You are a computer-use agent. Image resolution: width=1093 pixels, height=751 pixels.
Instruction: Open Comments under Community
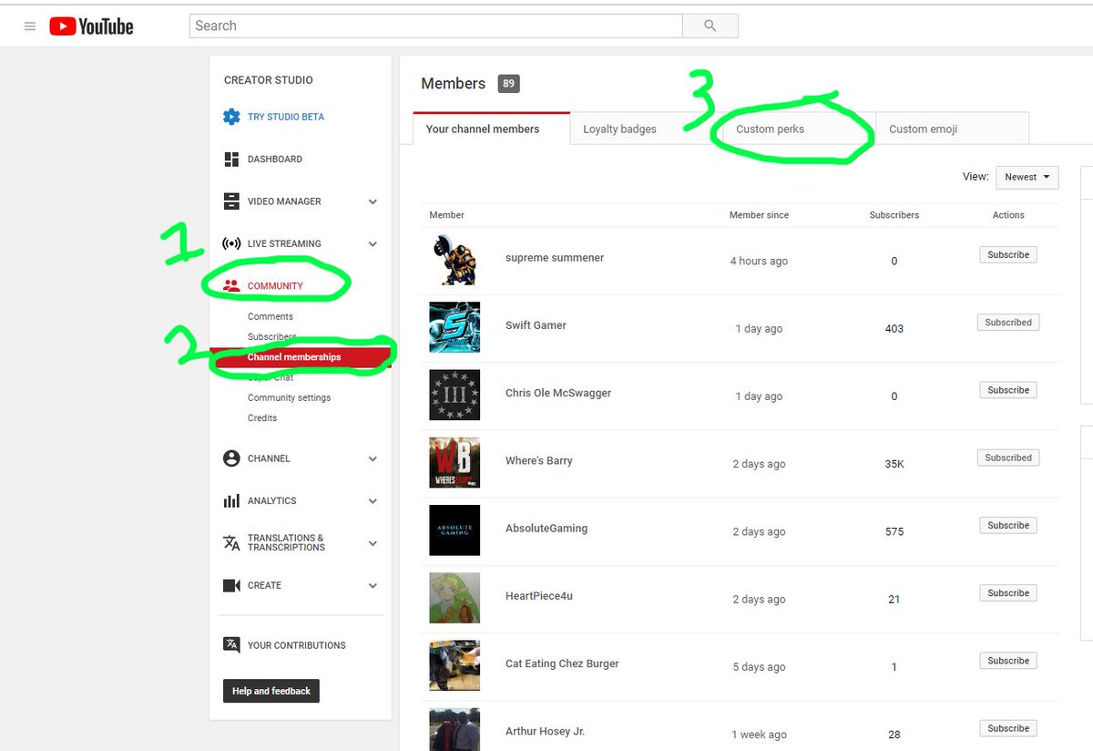[x=271, y=316]
